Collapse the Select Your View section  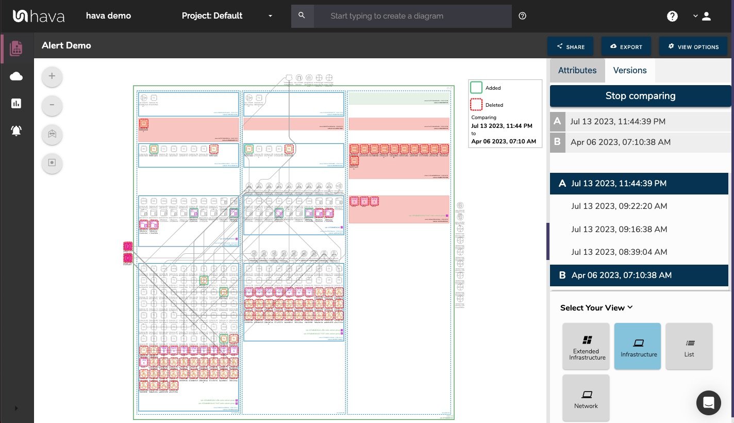630,307
